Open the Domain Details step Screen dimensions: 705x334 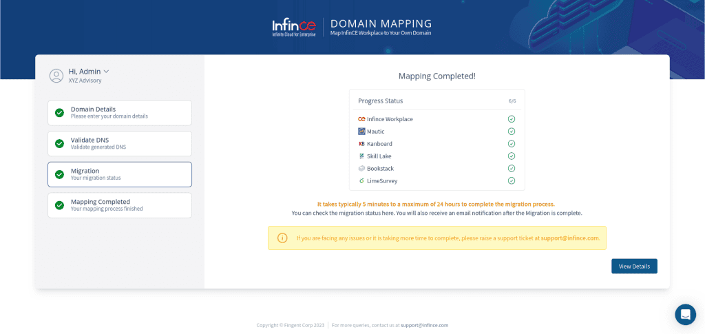120,112
